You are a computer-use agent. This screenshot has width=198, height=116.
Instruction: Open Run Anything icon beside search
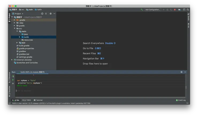point(184,10)
